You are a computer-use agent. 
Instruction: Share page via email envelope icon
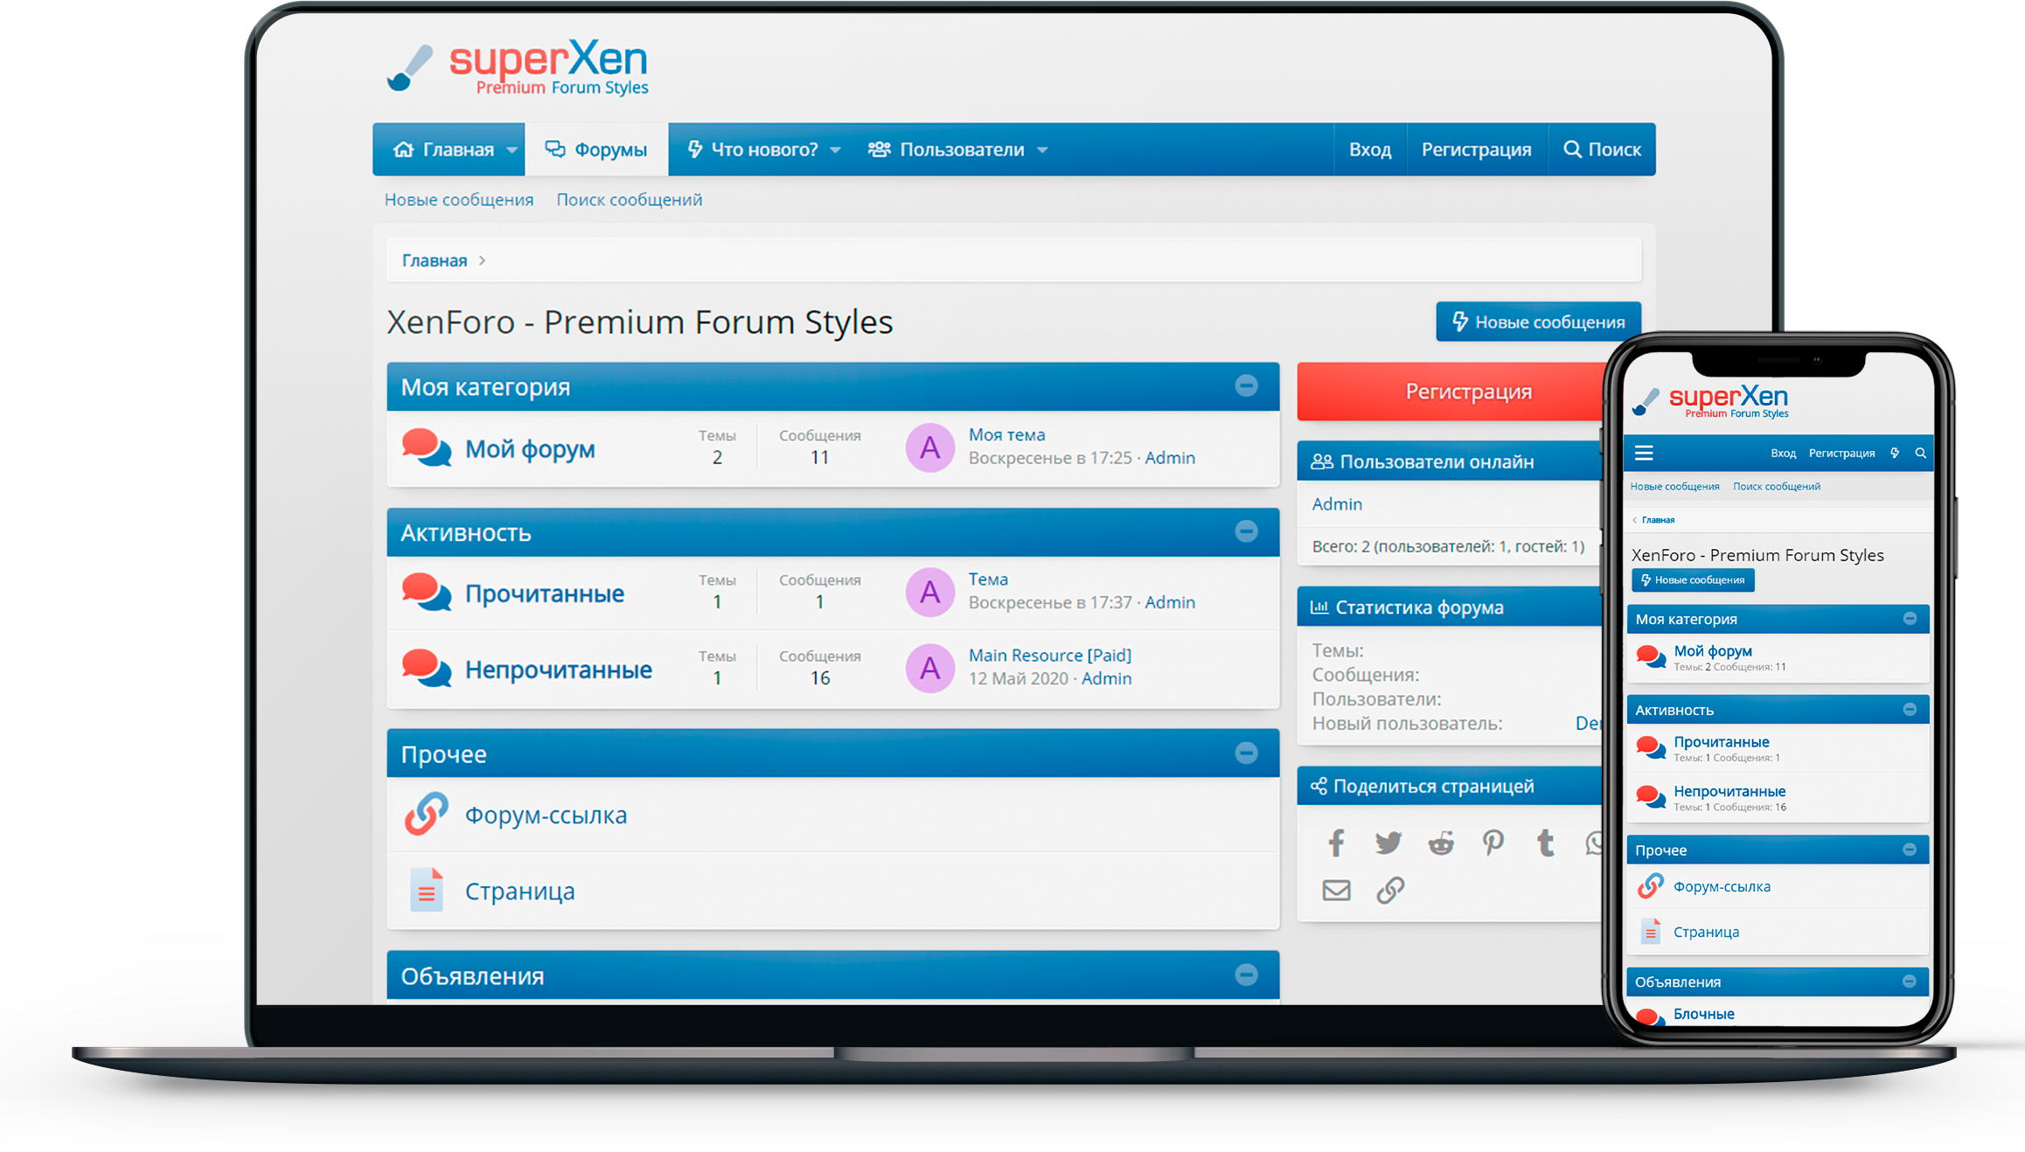pos(1336,890)
